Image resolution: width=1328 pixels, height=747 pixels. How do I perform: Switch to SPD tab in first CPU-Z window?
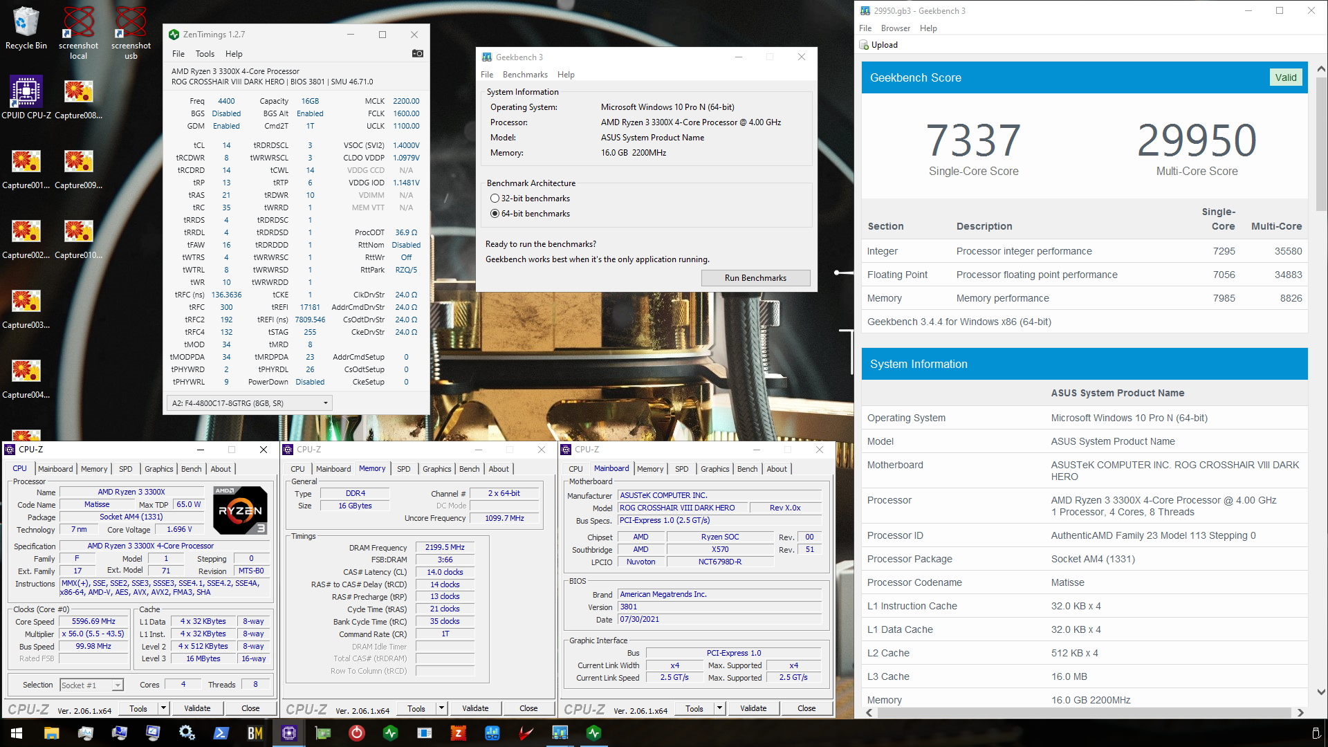(x=125, y=469)
